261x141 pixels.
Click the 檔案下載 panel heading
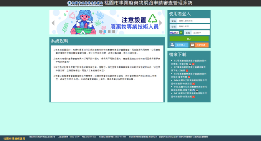tap(178, 55)
